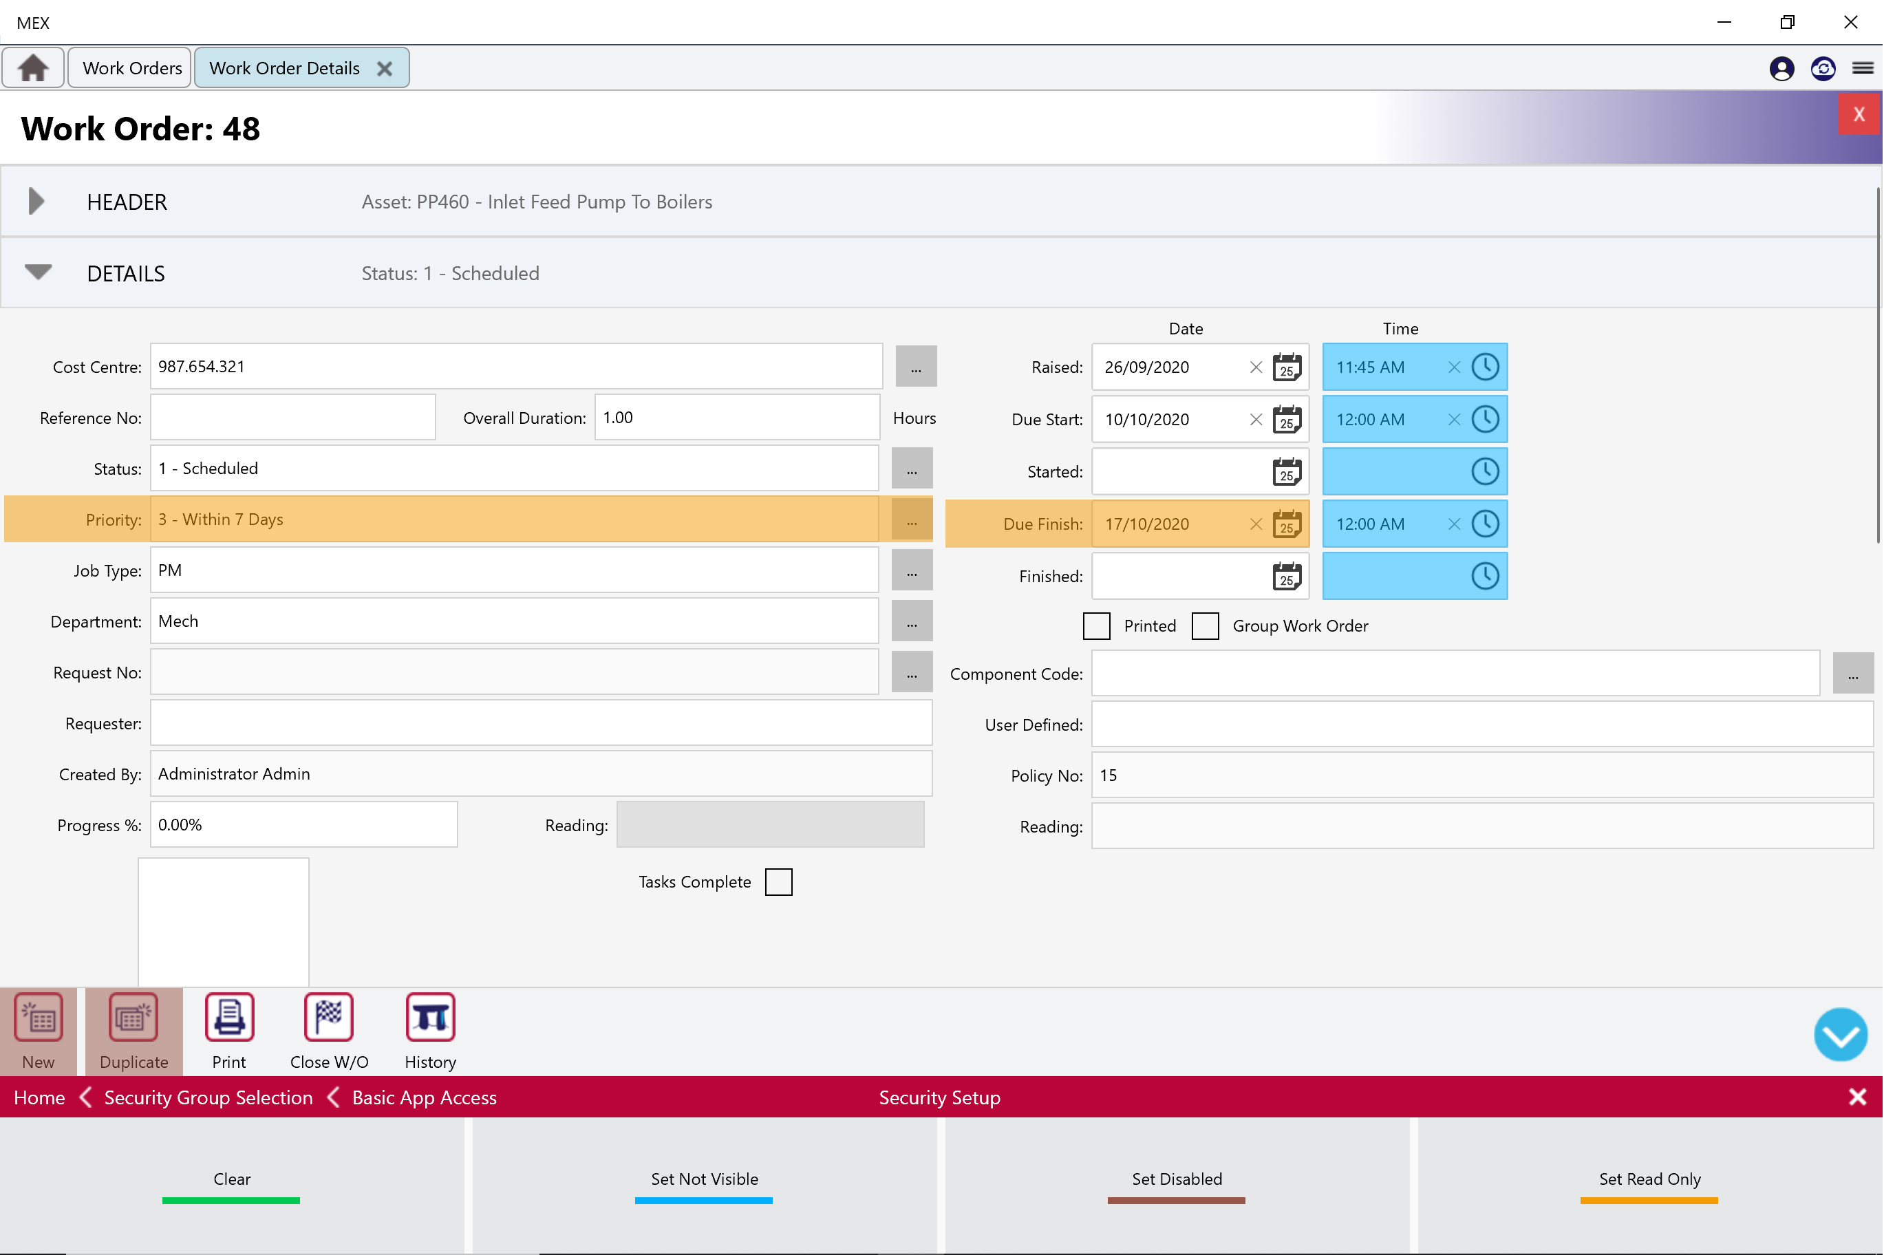Go to Home in the security breadcrumb
This screenshot has height=1255, width=1884.
[39, 1098]
